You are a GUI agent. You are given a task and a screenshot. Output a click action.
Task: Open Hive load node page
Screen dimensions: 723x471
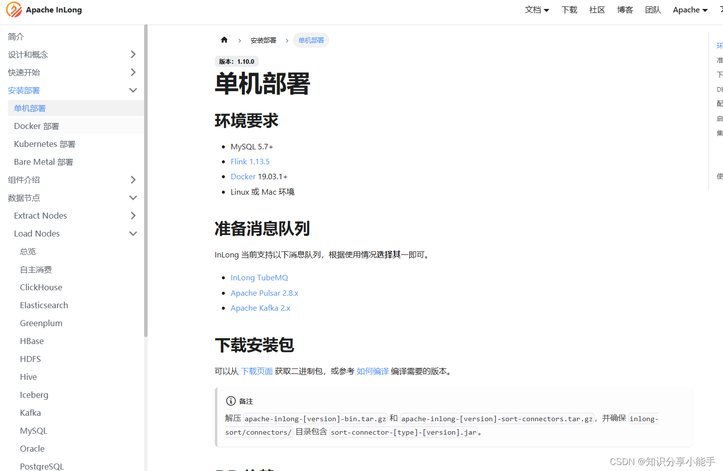[x=28, y=377]
